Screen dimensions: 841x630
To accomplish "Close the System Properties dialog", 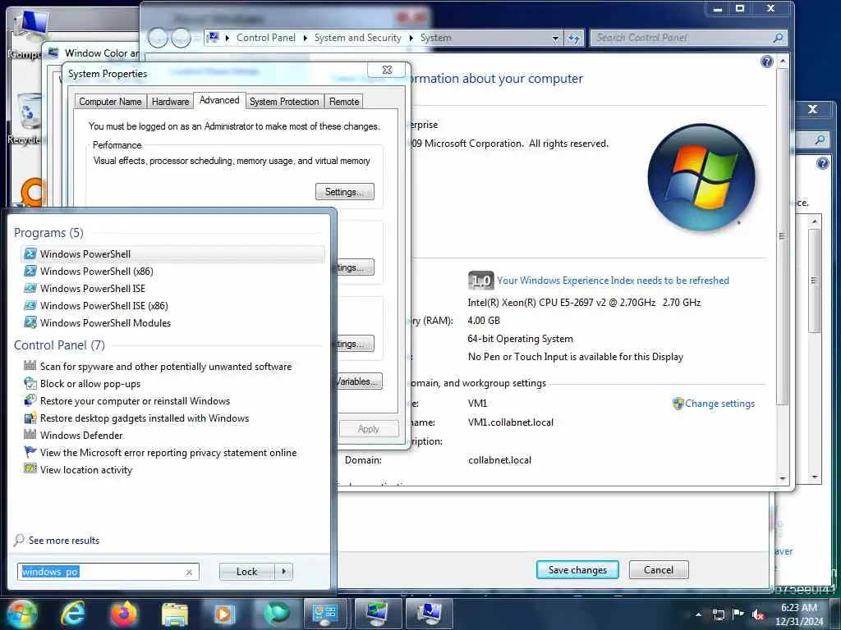I will point(387,70).
